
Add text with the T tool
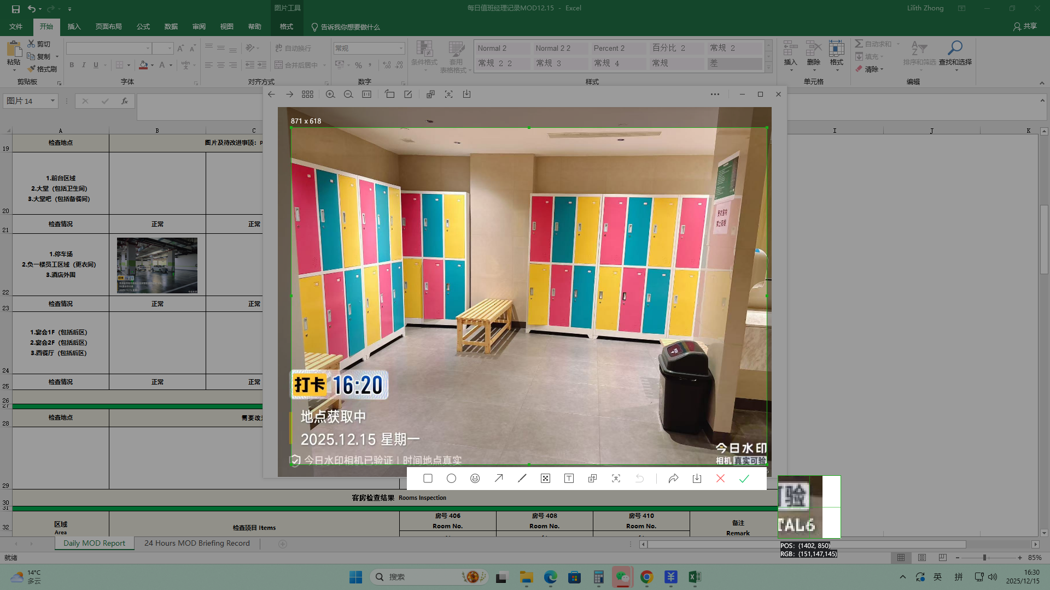click(x=569, y=479)
